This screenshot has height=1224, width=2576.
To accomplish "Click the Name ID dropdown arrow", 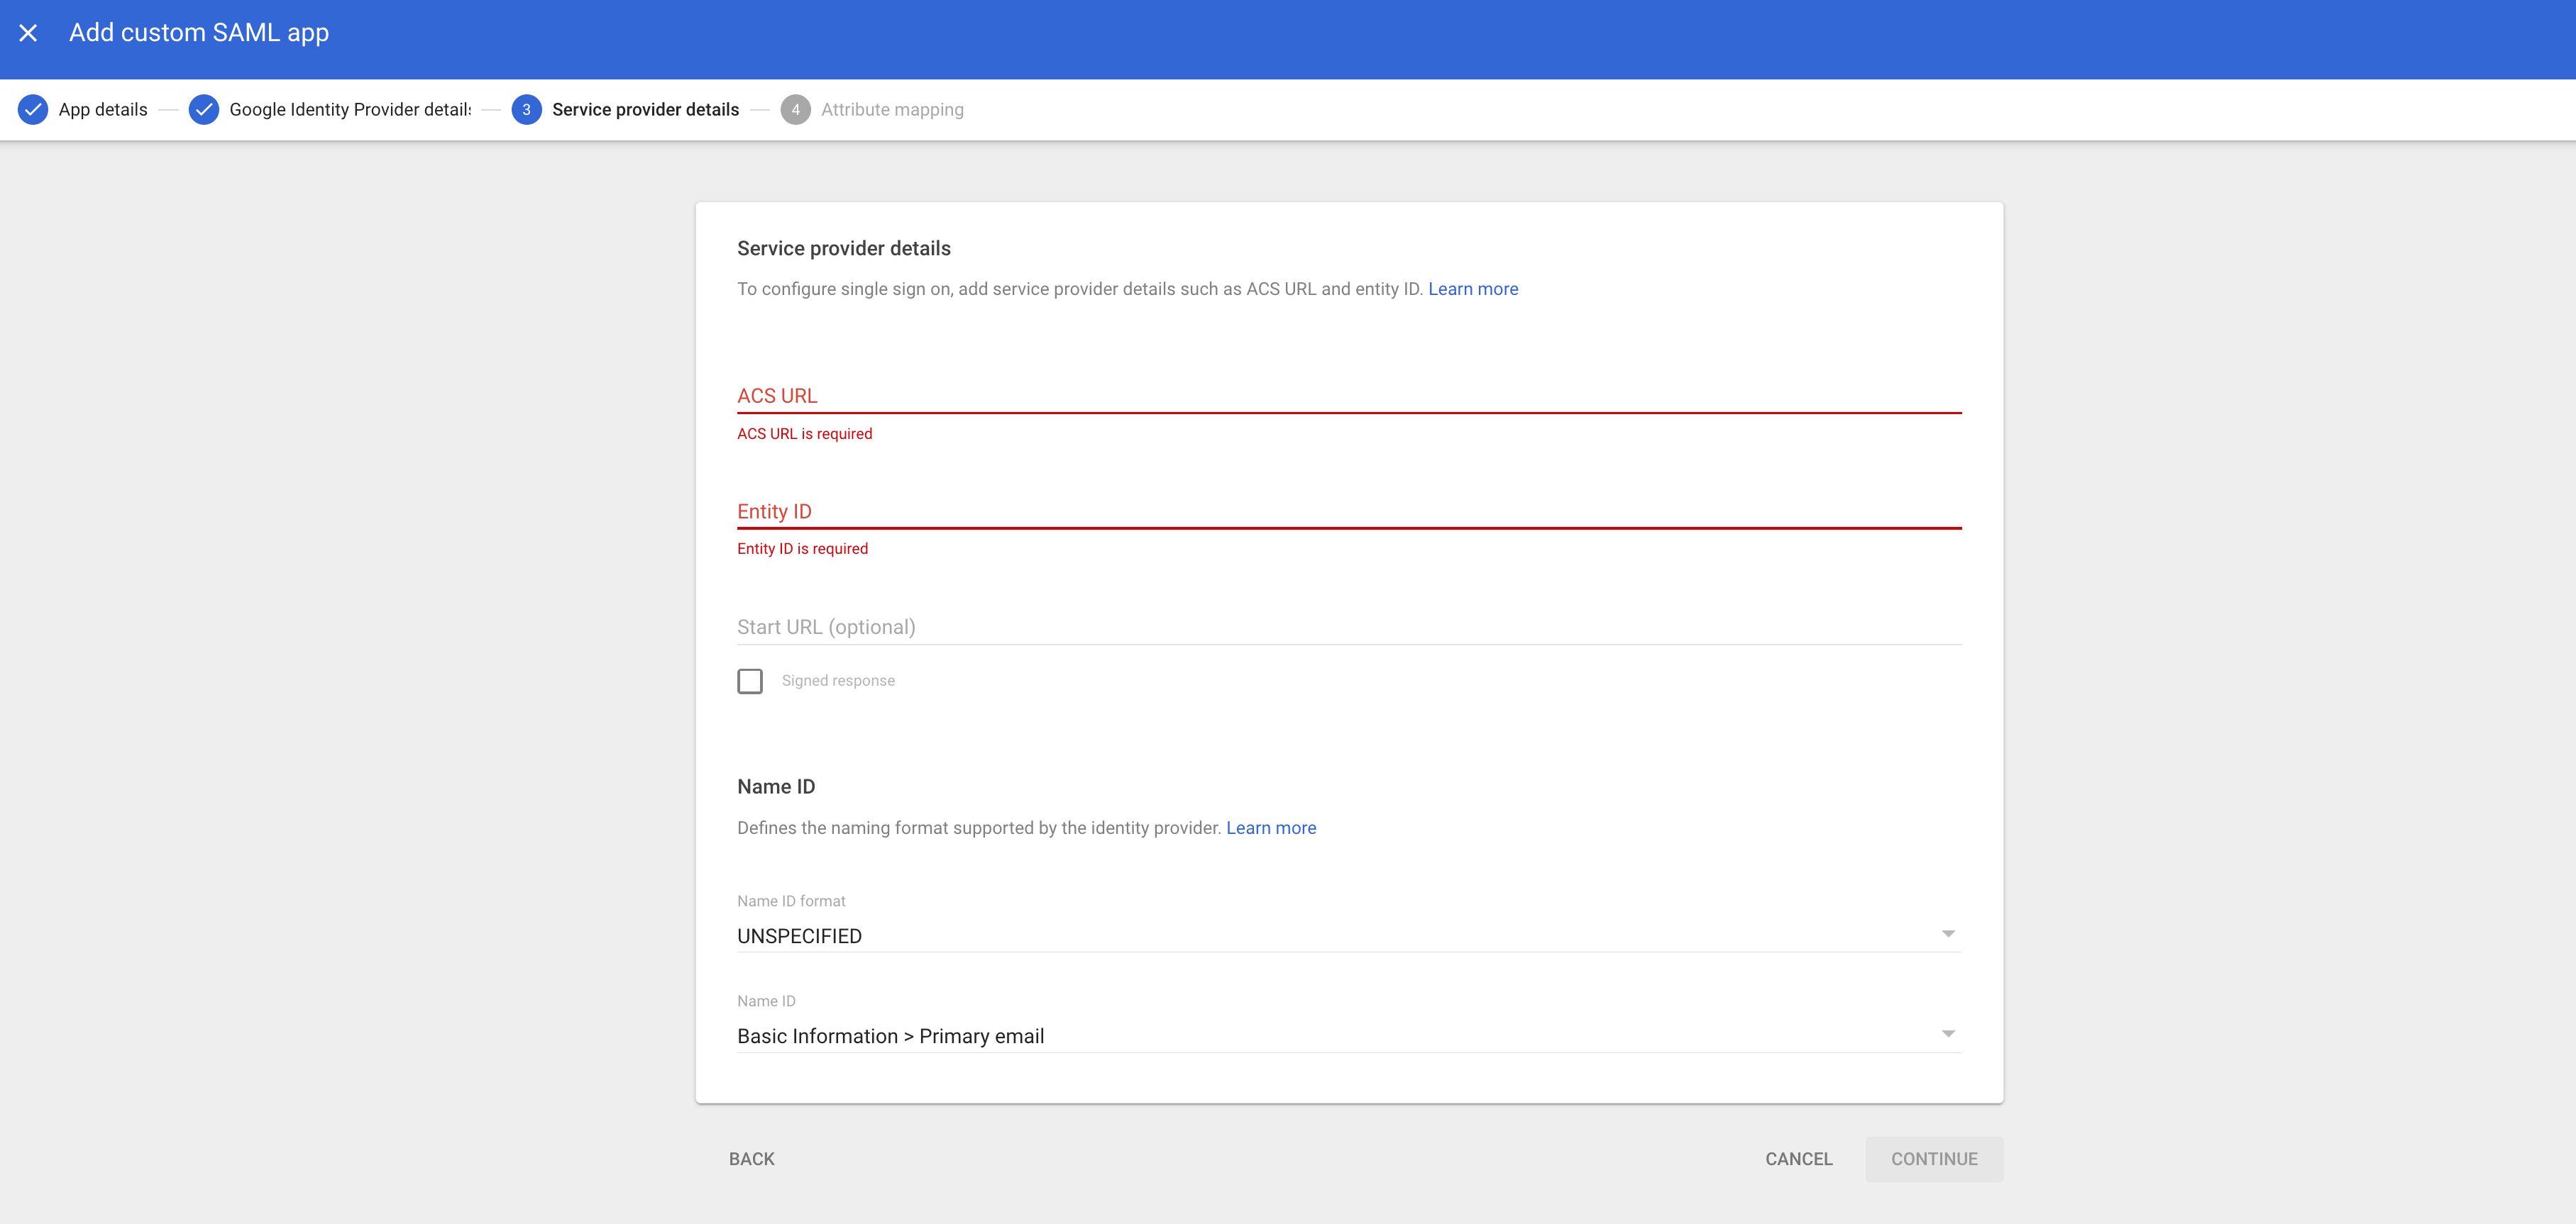I will click(x=1947, y=1033).
